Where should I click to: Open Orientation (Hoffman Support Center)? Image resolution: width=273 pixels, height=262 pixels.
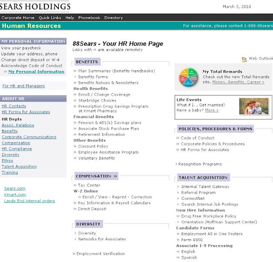(x=219, y=222)
